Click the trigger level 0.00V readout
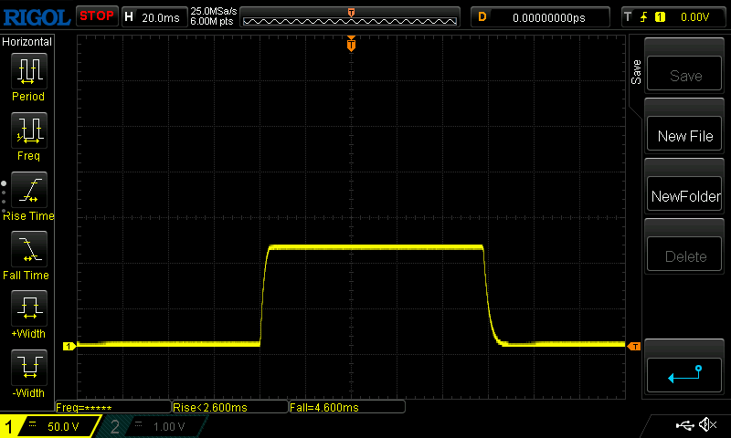The height and width of the screenshot is (438, 731). coord(694,17)
